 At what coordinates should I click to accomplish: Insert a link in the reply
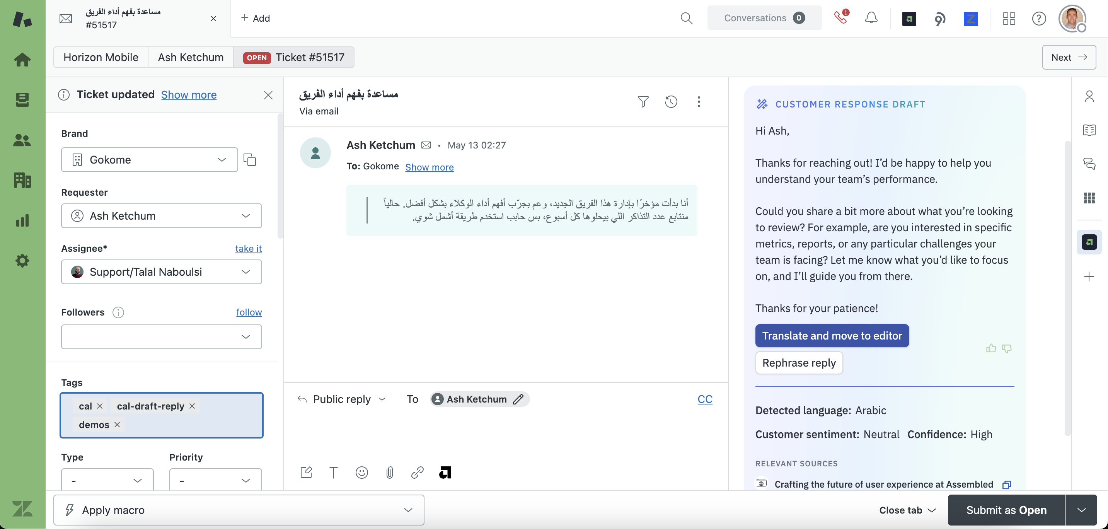[417, 473]
